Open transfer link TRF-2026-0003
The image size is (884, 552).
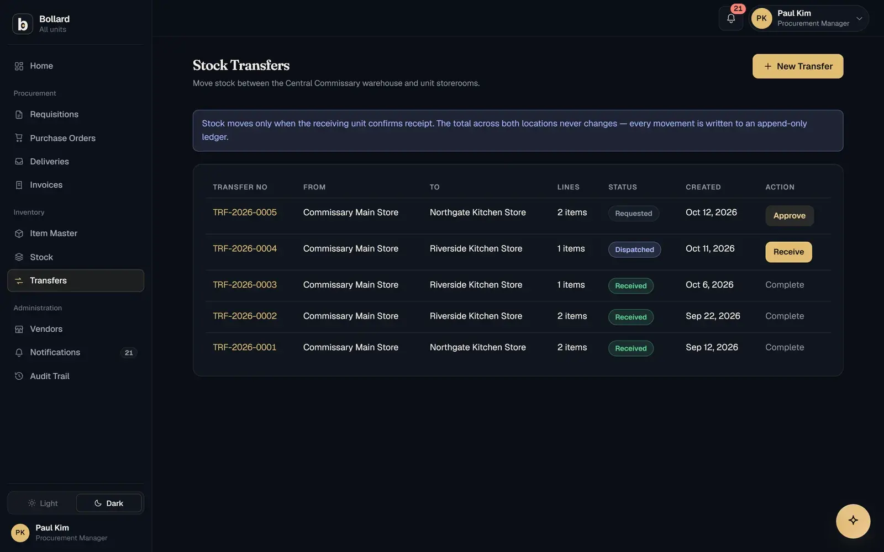pyautogui.click(x=245, y=285)
